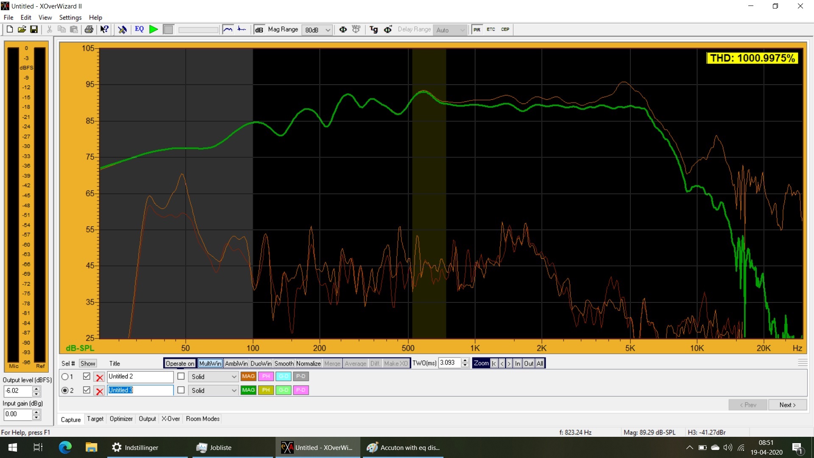
Task: Select radio button for measurement 1
Action: click(x=65, y=377)
